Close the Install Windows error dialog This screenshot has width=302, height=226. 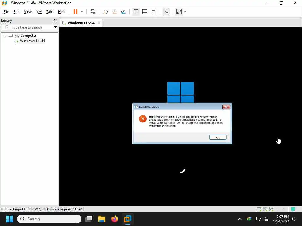(x=226, y=107)
